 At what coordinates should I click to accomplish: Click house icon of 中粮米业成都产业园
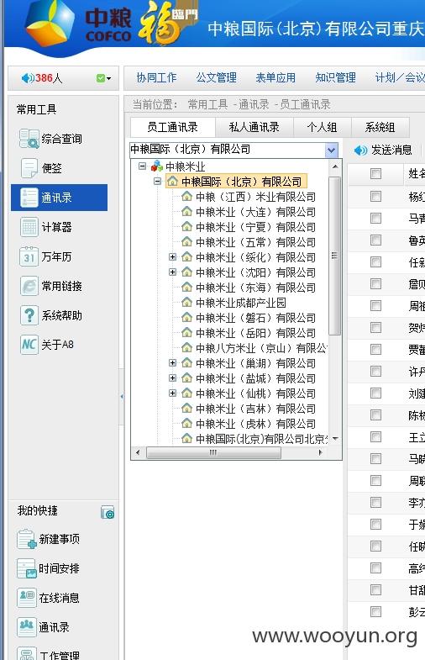tap(186, 303)
